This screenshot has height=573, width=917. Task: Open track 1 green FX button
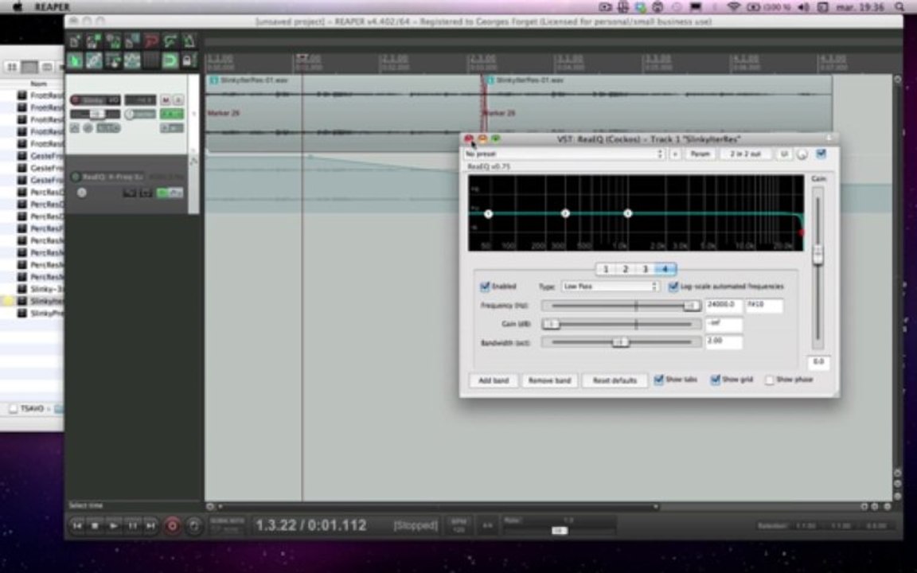[x=172, y=114]
